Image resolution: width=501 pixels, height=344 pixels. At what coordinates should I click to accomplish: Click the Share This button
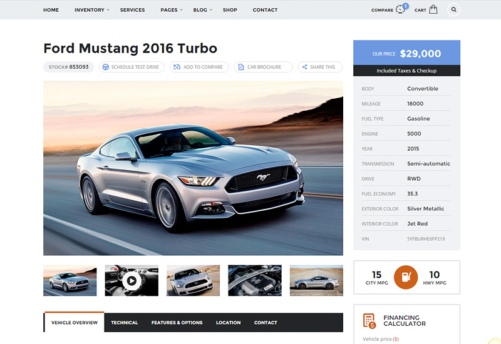pos(320,67)
